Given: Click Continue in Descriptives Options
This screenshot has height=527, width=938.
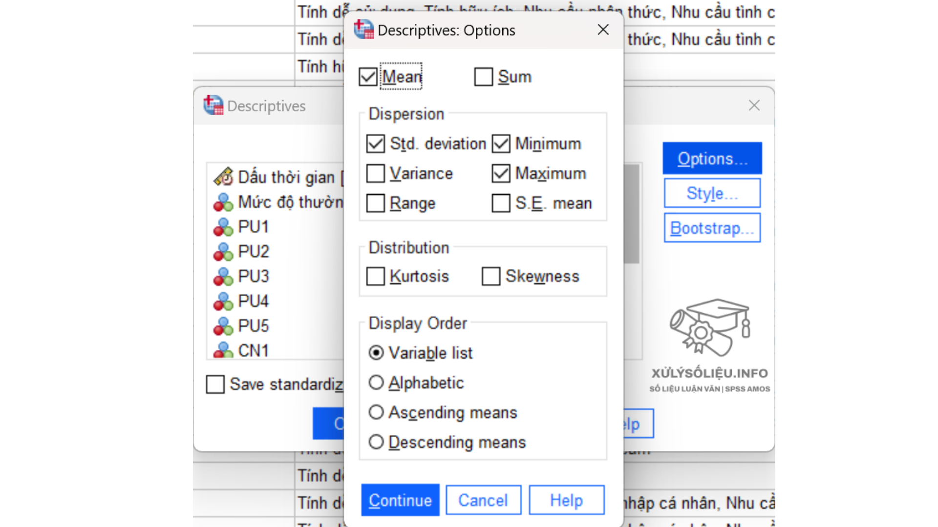Looking at the screenshot, I should point(400,500).
